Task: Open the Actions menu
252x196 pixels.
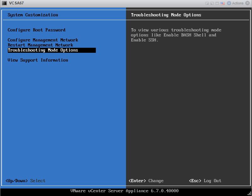Action: (x=238, y=3)
